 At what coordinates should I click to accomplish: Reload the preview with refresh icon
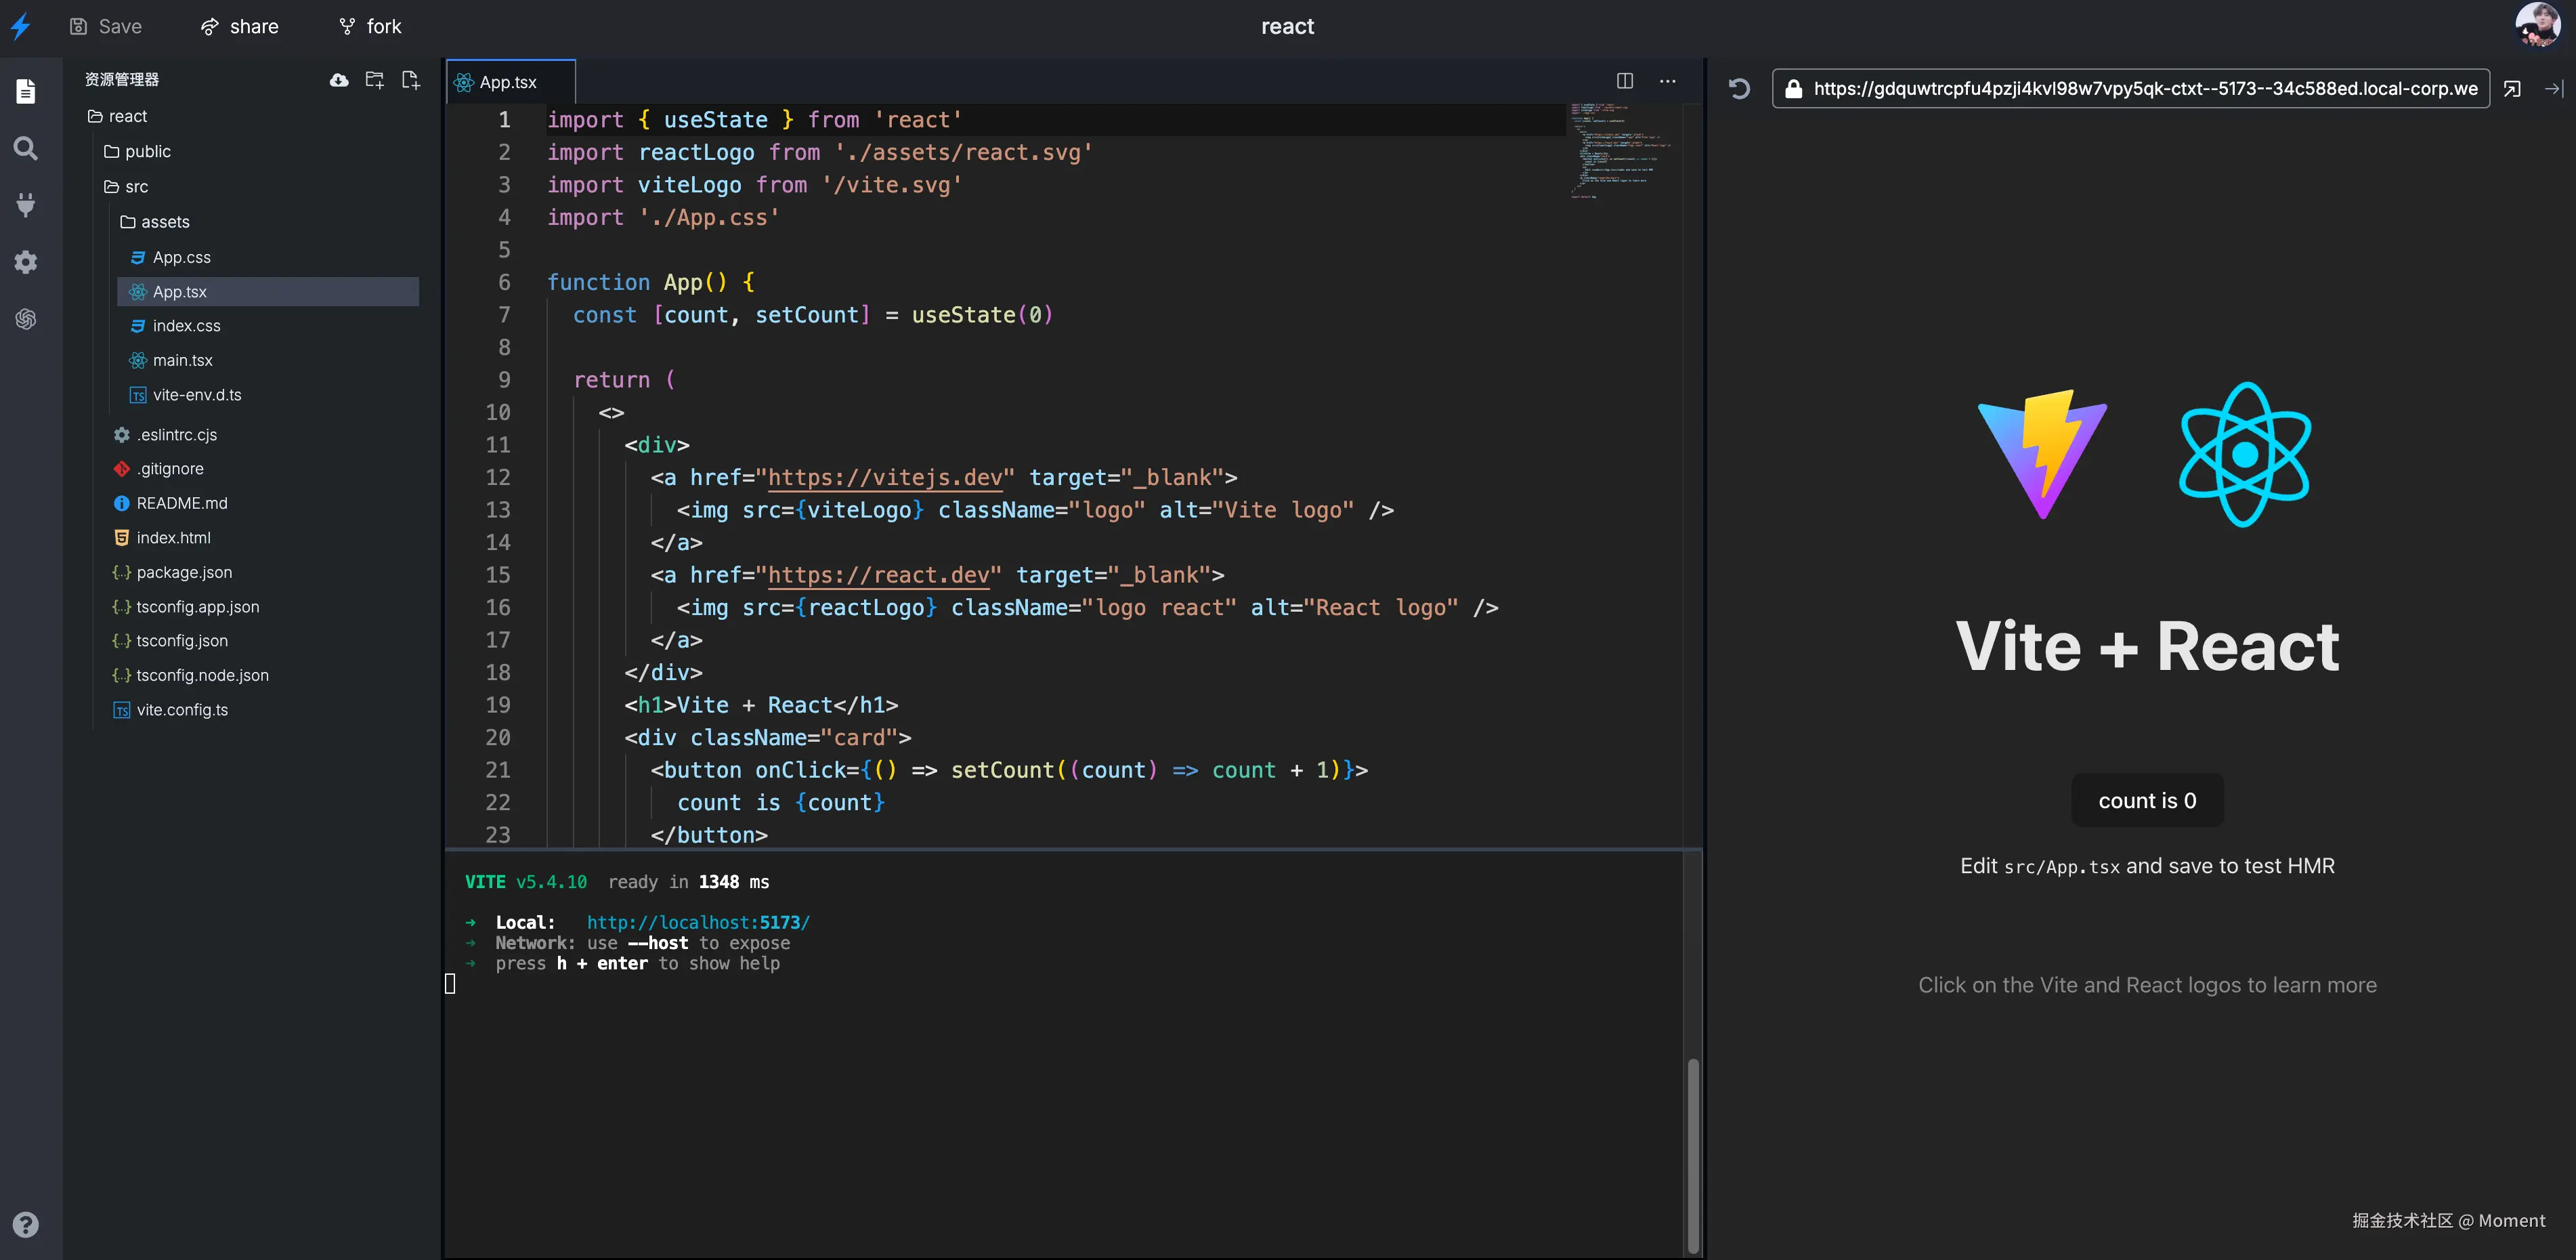click(x=1740, y=89)
